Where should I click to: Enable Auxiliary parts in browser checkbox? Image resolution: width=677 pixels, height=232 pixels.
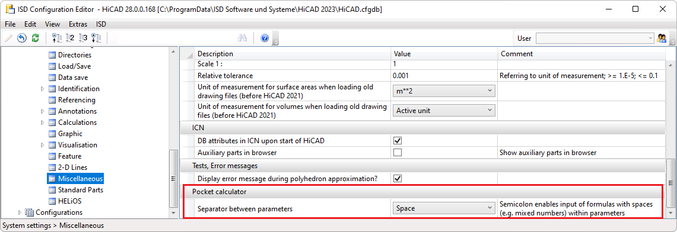pyautogui.click(x=397, y=152)
